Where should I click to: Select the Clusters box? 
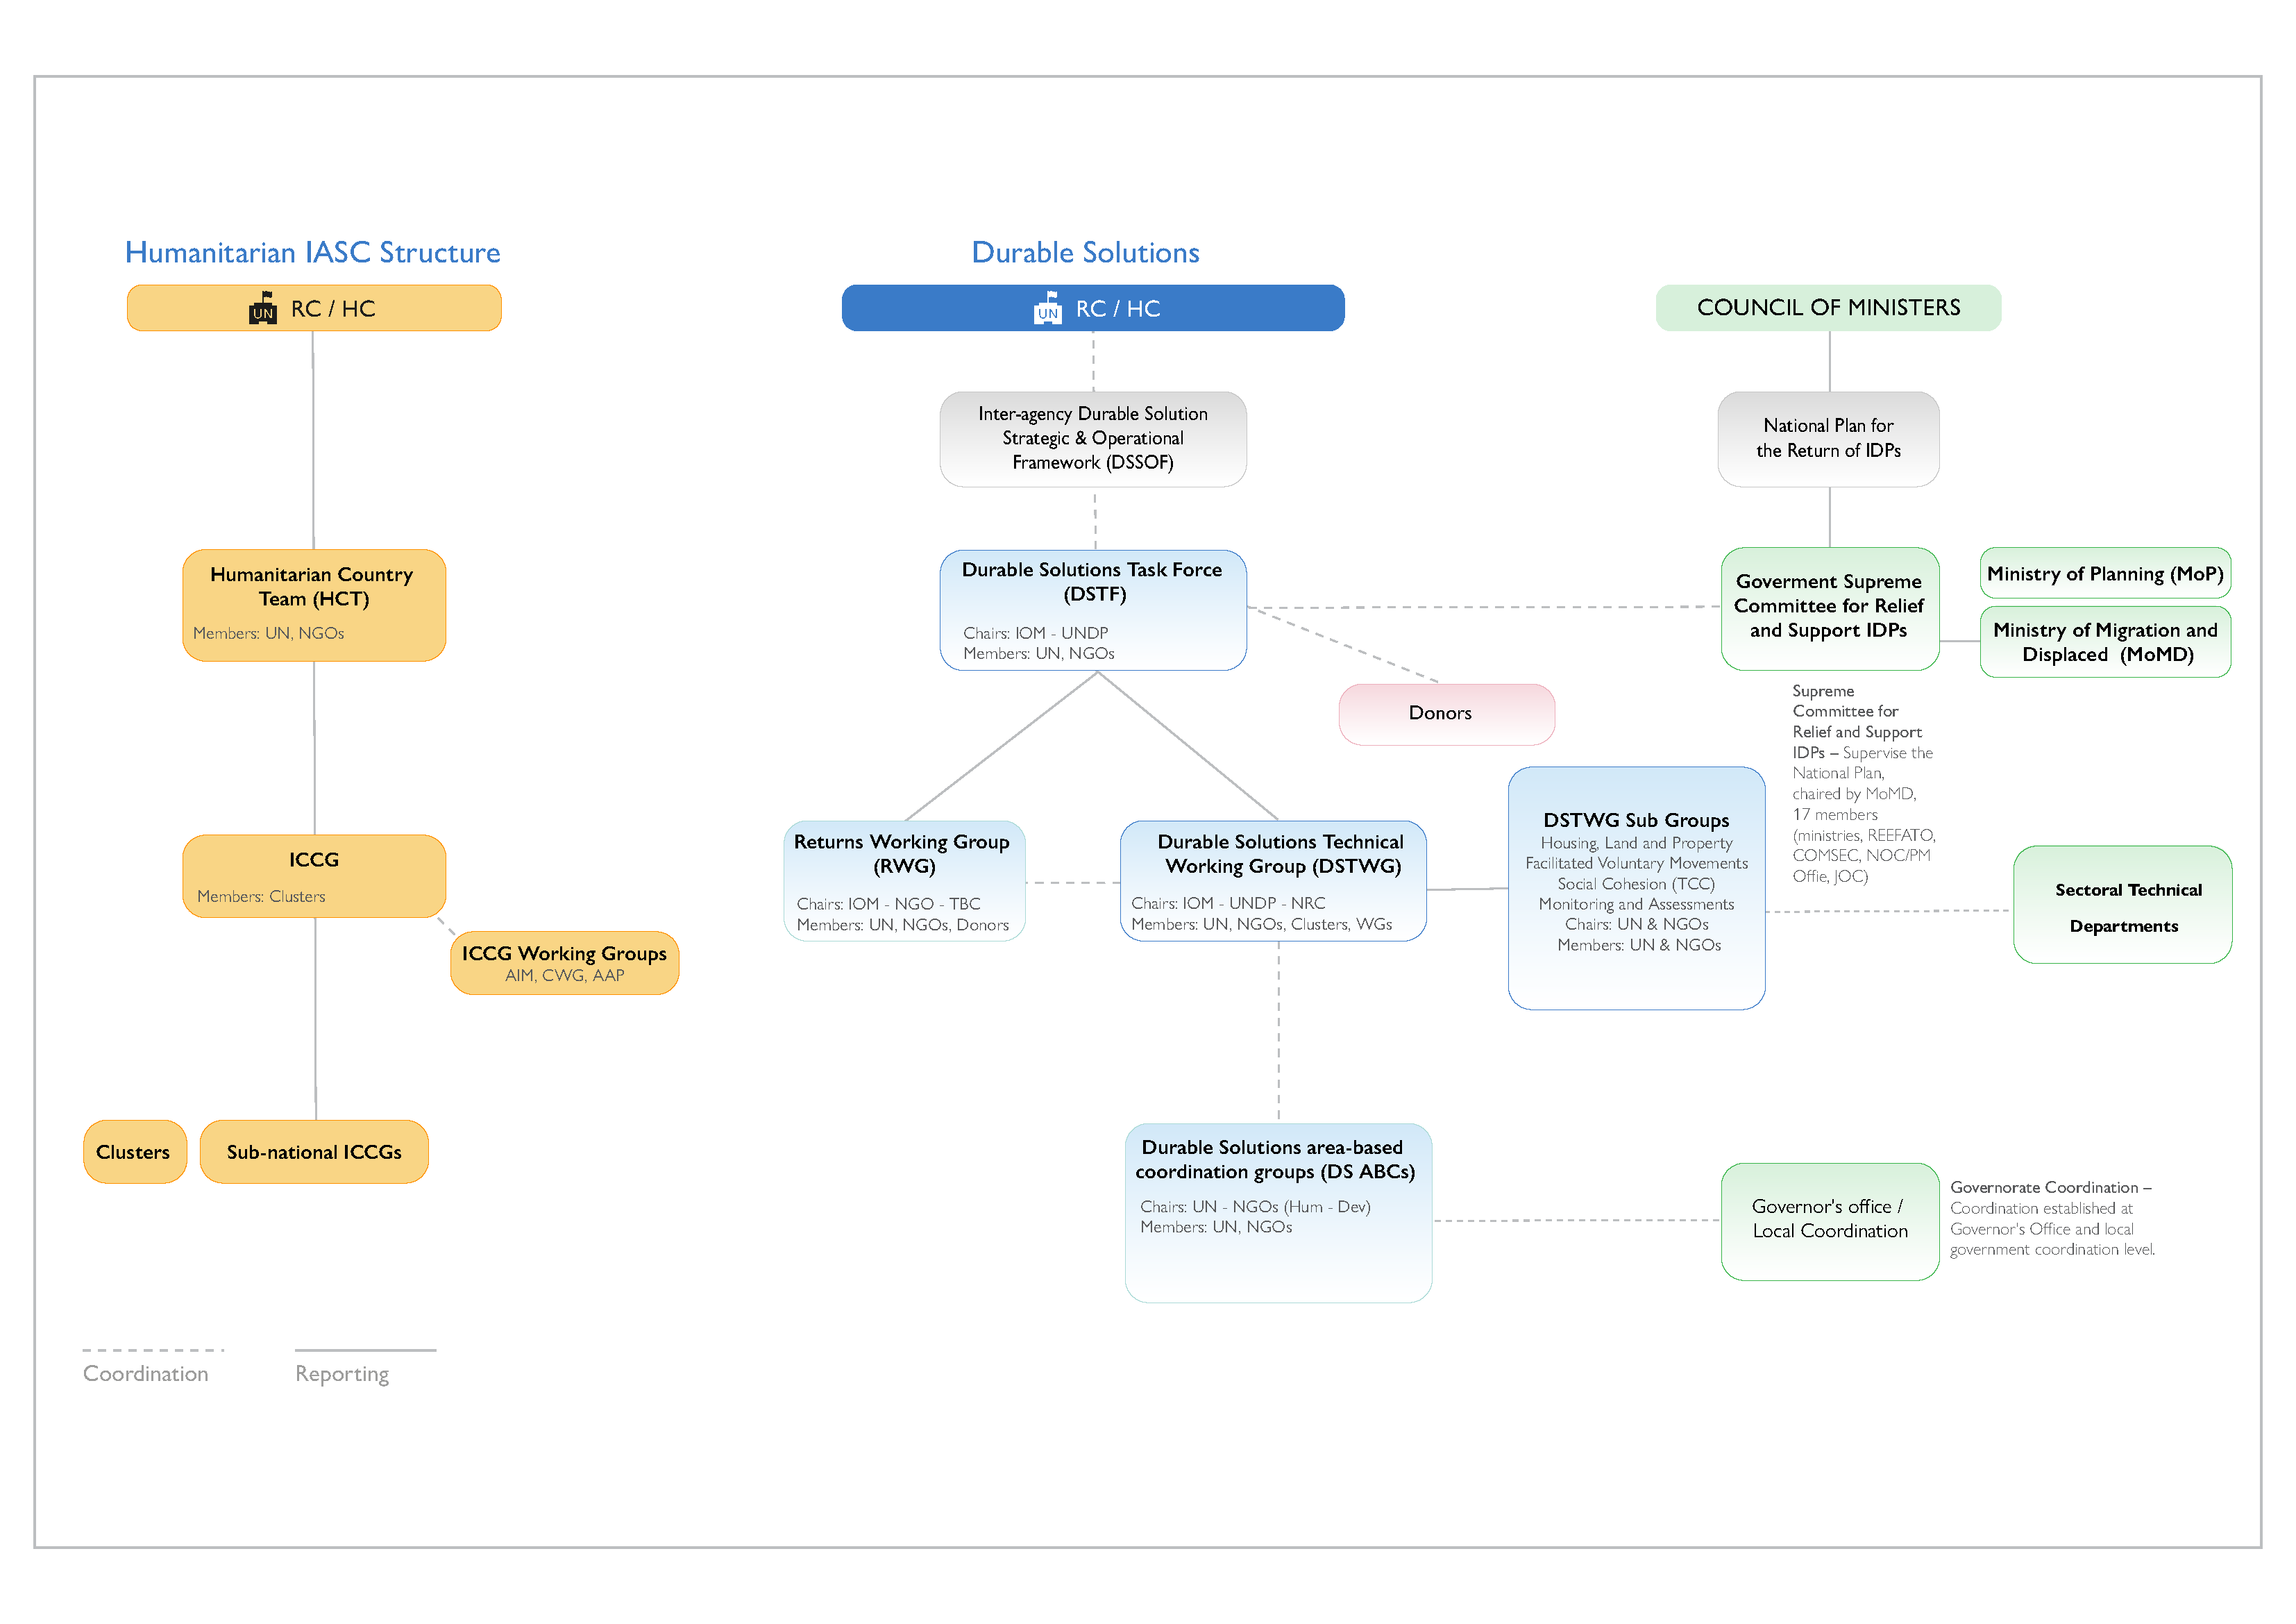pos(134,1152)
